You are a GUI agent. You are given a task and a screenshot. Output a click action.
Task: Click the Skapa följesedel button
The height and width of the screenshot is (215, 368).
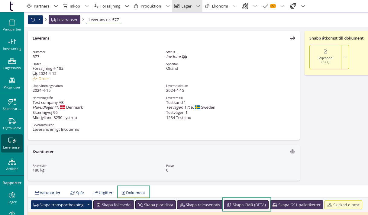(114, 205)
